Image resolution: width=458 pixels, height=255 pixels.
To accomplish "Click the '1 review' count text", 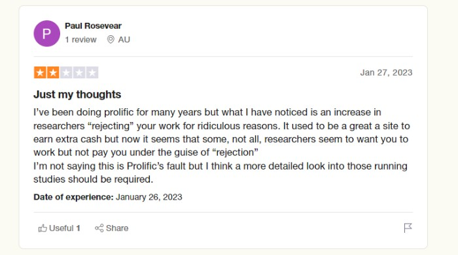I will 80,40.
